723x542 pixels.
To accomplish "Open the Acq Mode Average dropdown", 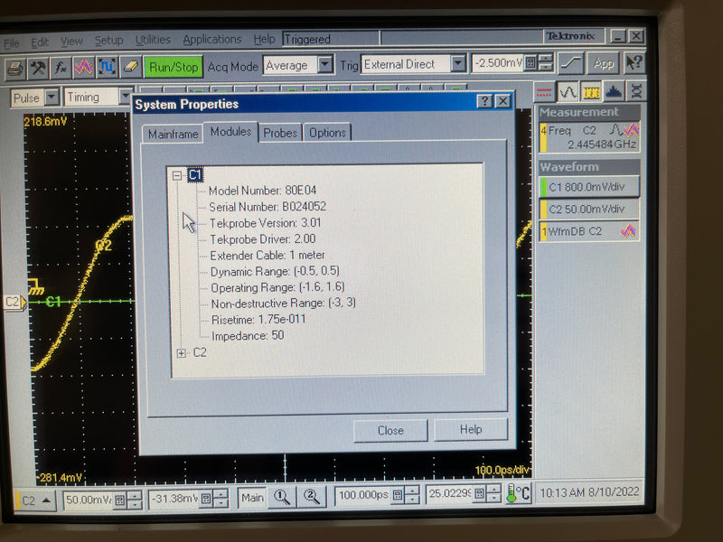I will pyautogui.click(x=325, y=65).
